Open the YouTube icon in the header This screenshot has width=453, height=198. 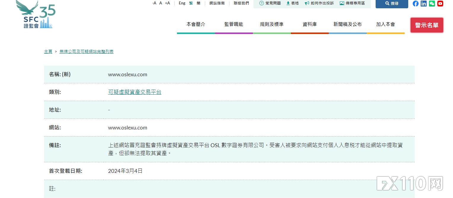440,4
